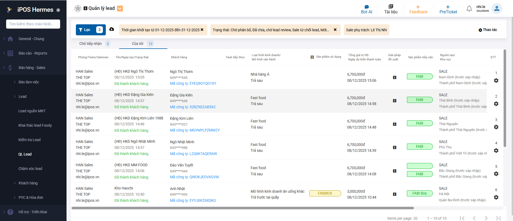513x221 pixels.
Task: Click Giải pháp info icon in Đào Văn Tuyết row
Action: pyautogui.click(x=395, y=171)
